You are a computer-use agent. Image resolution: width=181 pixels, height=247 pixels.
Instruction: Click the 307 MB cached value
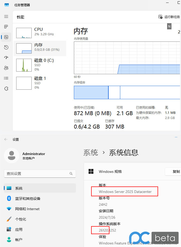(115, 127)
